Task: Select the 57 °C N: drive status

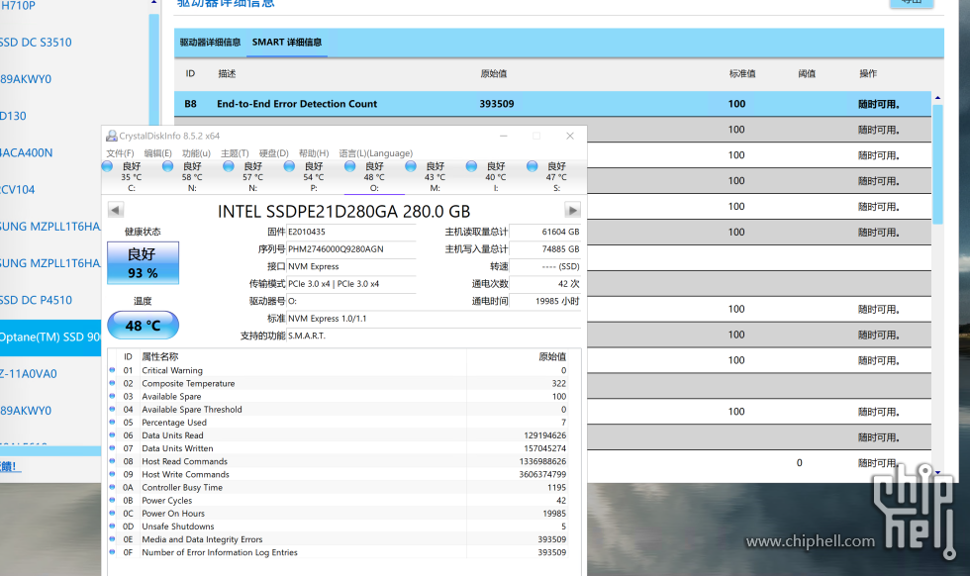Action: click(252, 177)
